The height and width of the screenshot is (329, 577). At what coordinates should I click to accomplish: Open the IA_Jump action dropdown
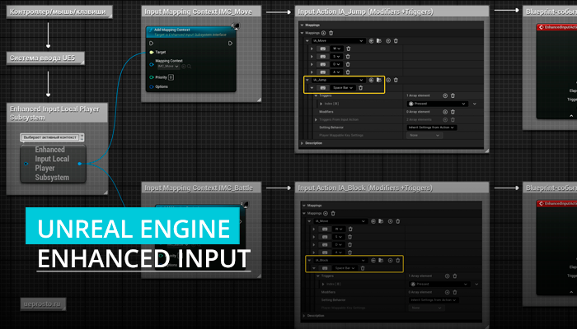click(338, 80)
